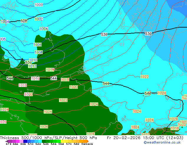
Task: Click the legend value 474
Action: click(x=9, y=144)
